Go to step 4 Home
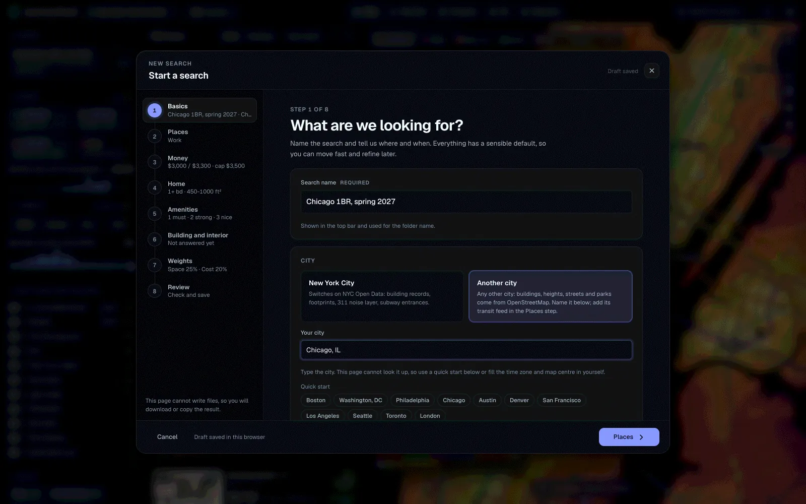Screen dimensions: 806x504 tap(199, 187)
